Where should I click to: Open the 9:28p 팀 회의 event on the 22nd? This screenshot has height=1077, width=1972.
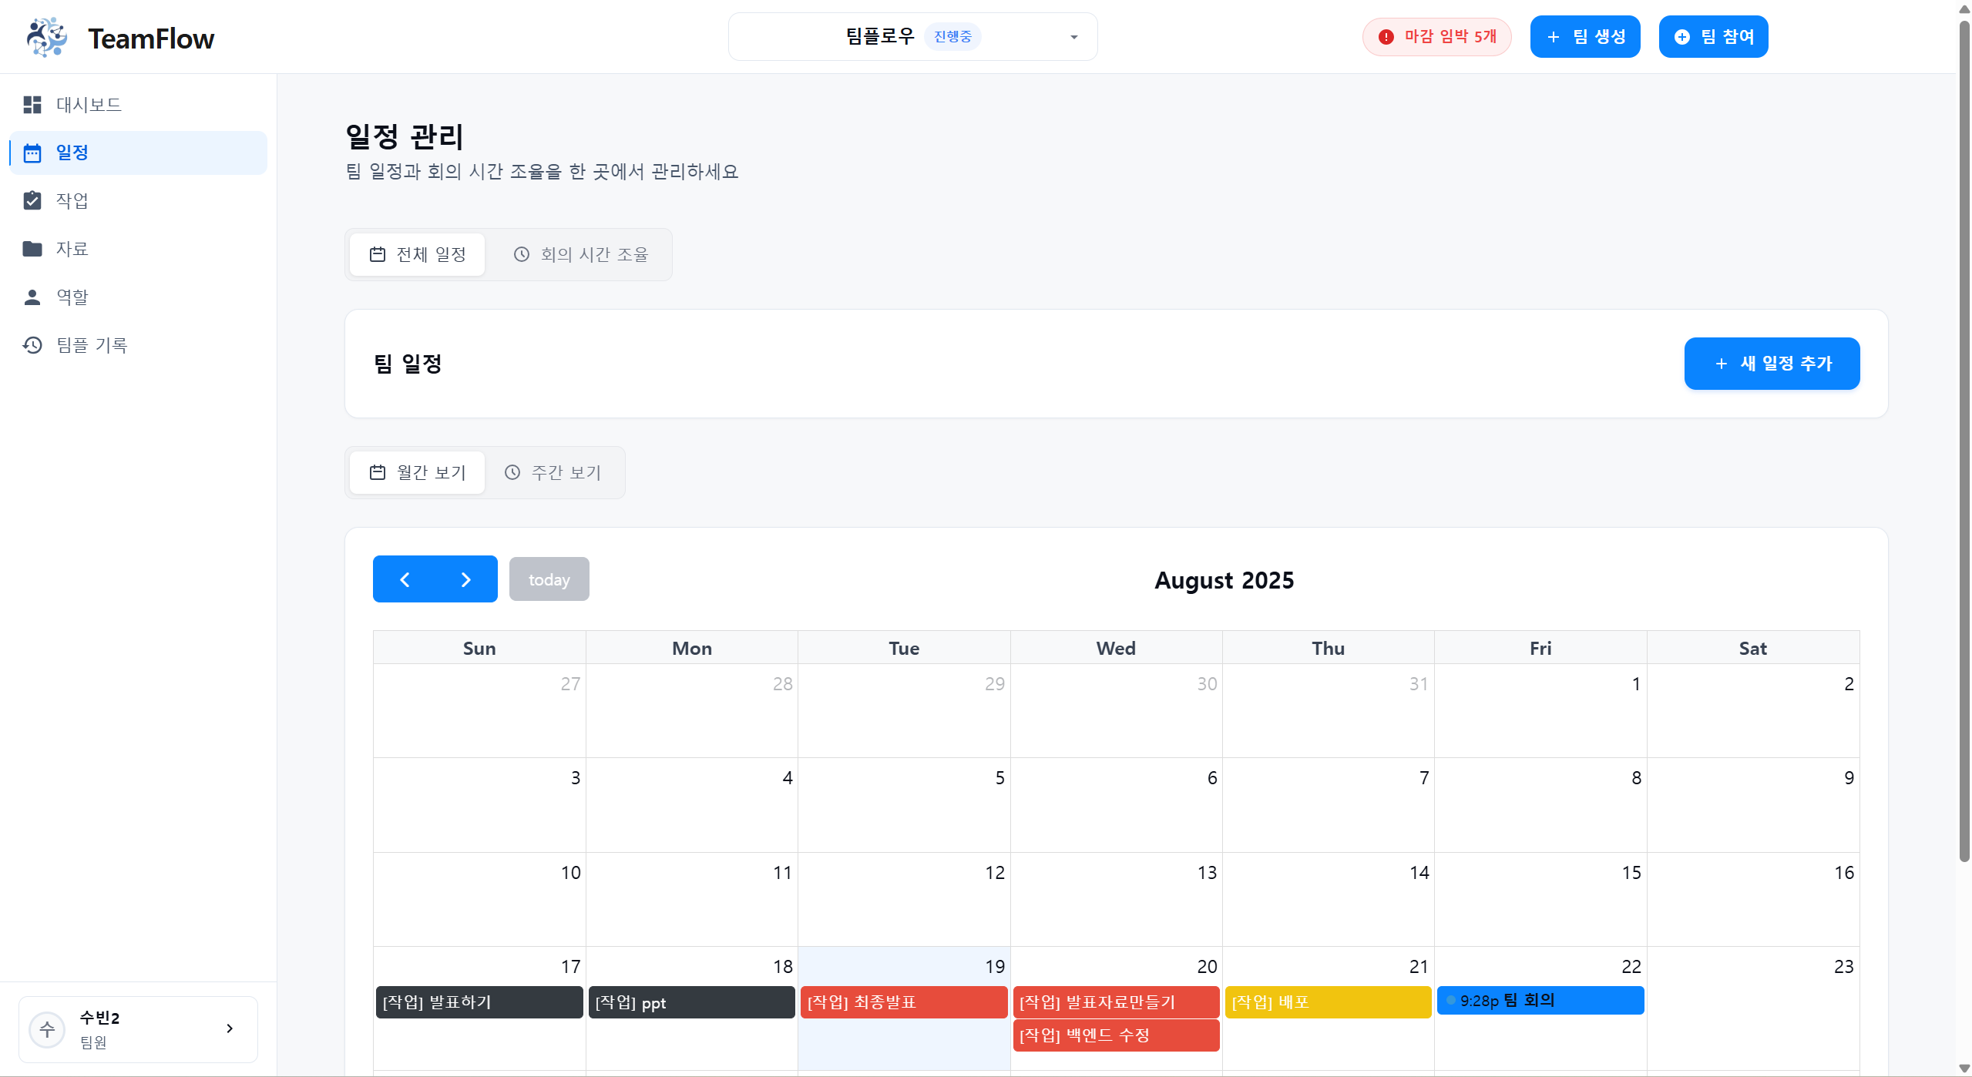(1539, 1000)
